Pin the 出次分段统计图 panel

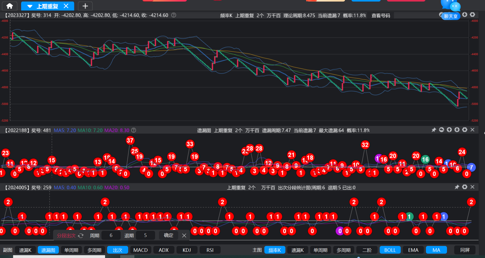click(457, 187)
